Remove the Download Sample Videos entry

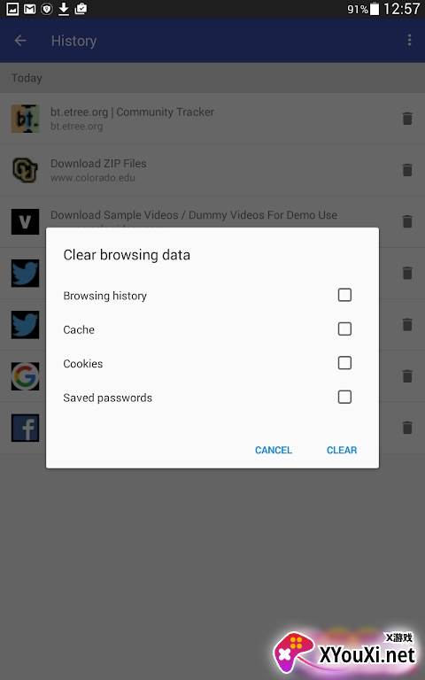point(407,221)
